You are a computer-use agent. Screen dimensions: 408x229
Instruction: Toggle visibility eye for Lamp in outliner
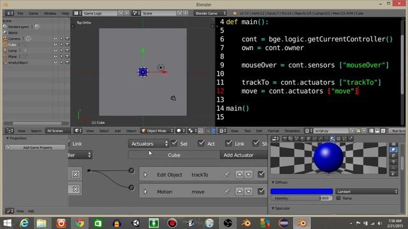tap(55, 51)
